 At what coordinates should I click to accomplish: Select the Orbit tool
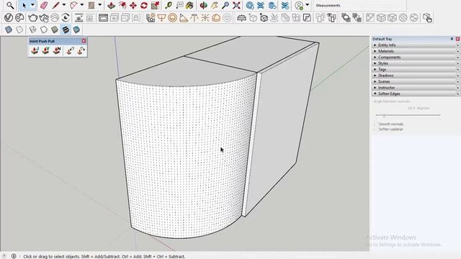pos(203,5)
